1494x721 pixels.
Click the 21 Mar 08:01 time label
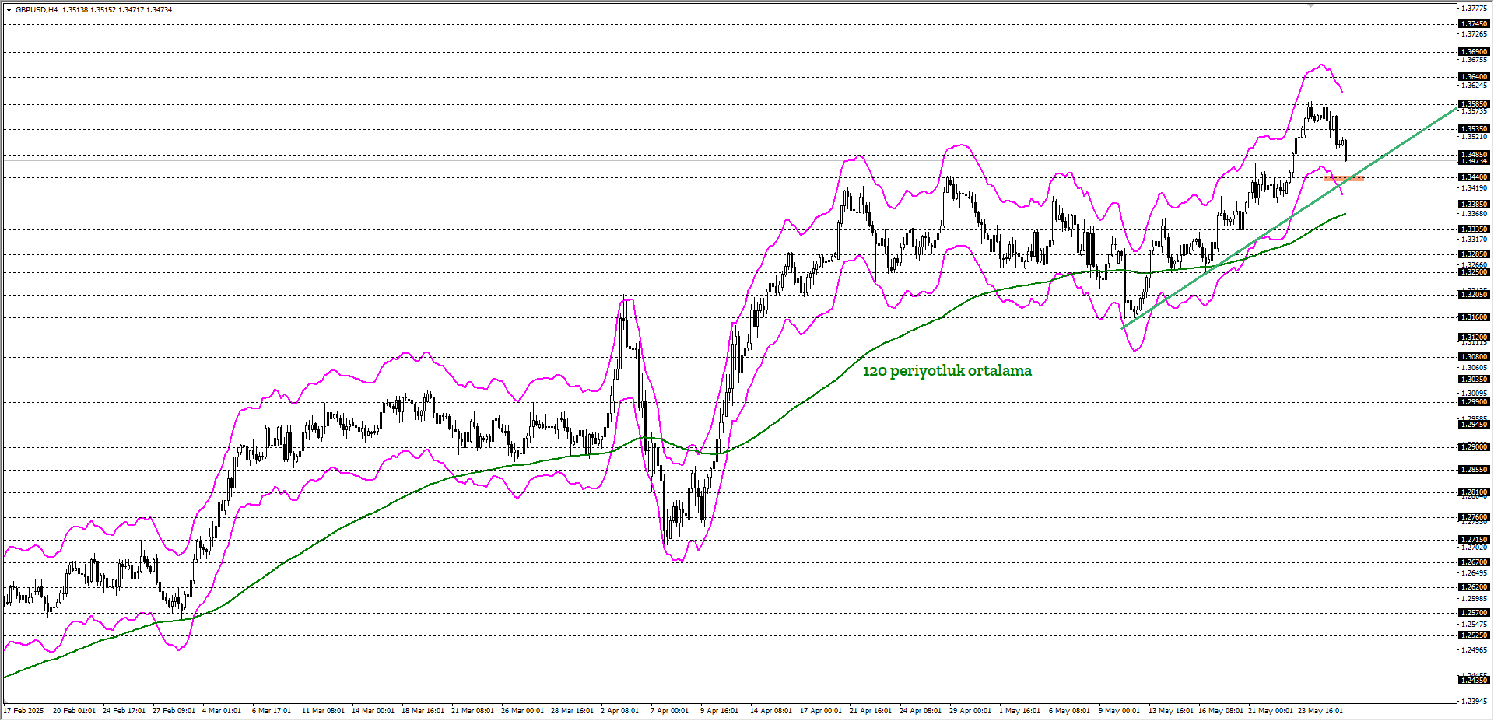[472, 711]
